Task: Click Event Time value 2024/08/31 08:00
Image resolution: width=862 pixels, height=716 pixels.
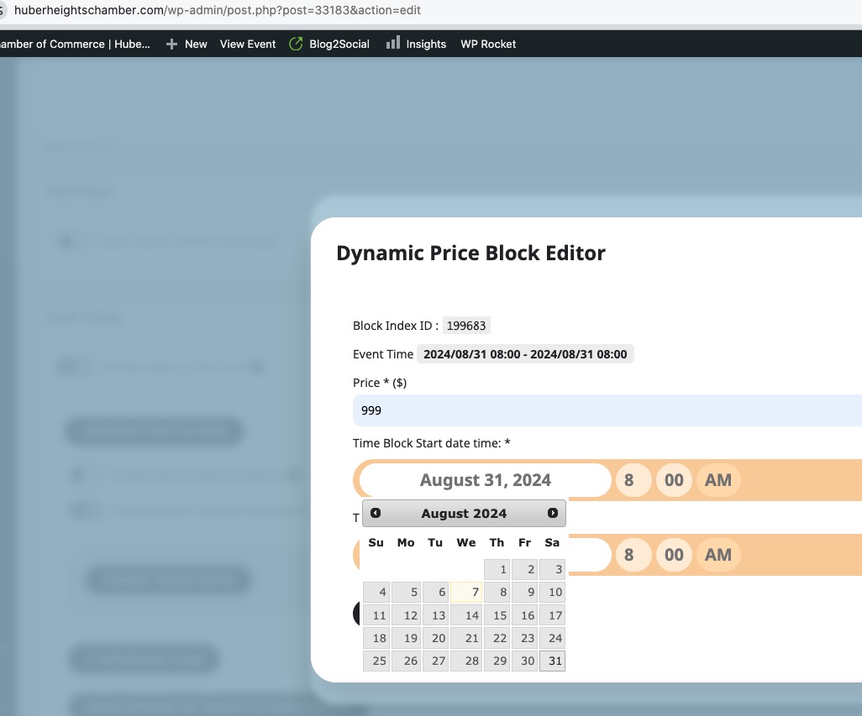Action: pos(525,354)
